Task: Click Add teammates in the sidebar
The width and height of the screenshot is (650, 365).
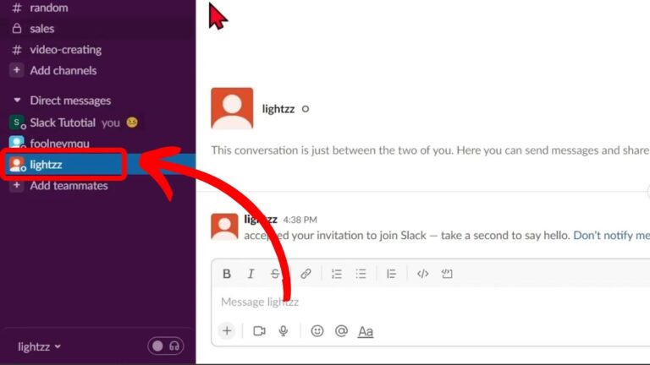Action: [69, 185]
